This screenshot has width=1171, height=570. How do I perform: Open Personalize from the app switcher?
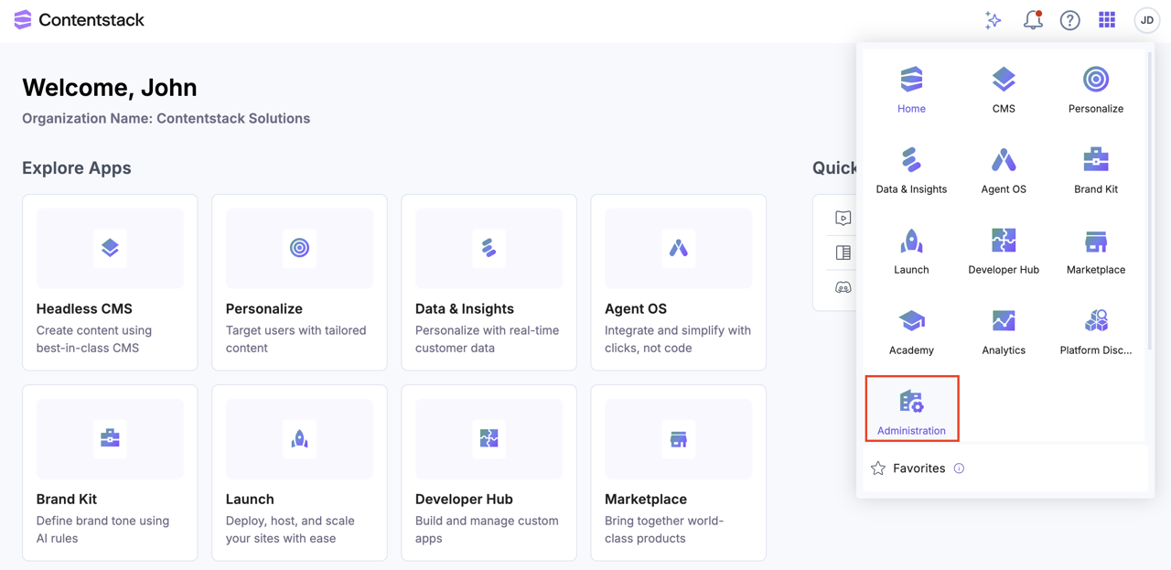tap(1096, 90)
